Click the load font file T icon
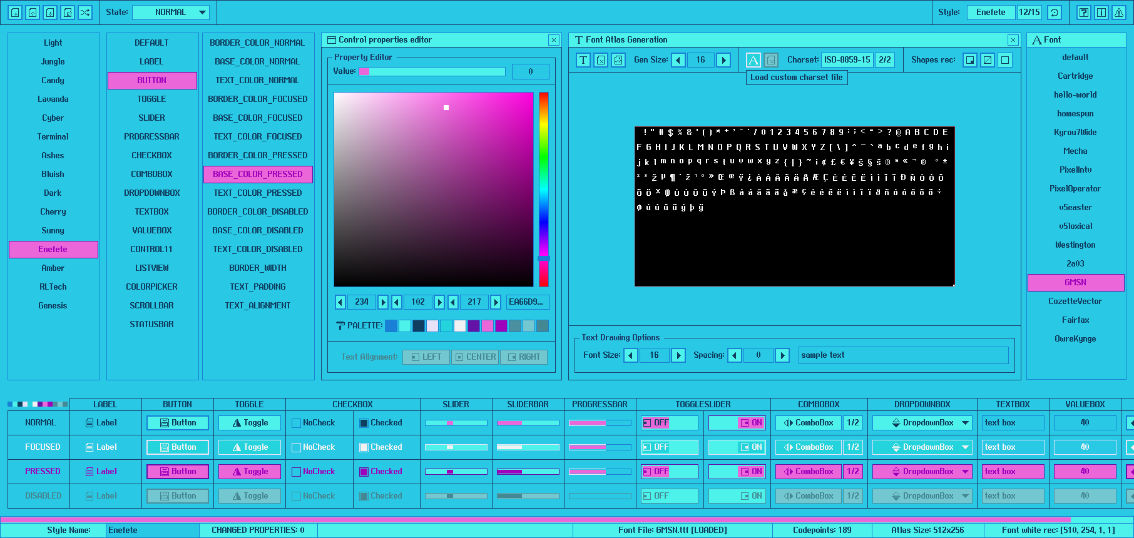The image size is (1134, 538). pyautogui.click(x=583, y=60)
